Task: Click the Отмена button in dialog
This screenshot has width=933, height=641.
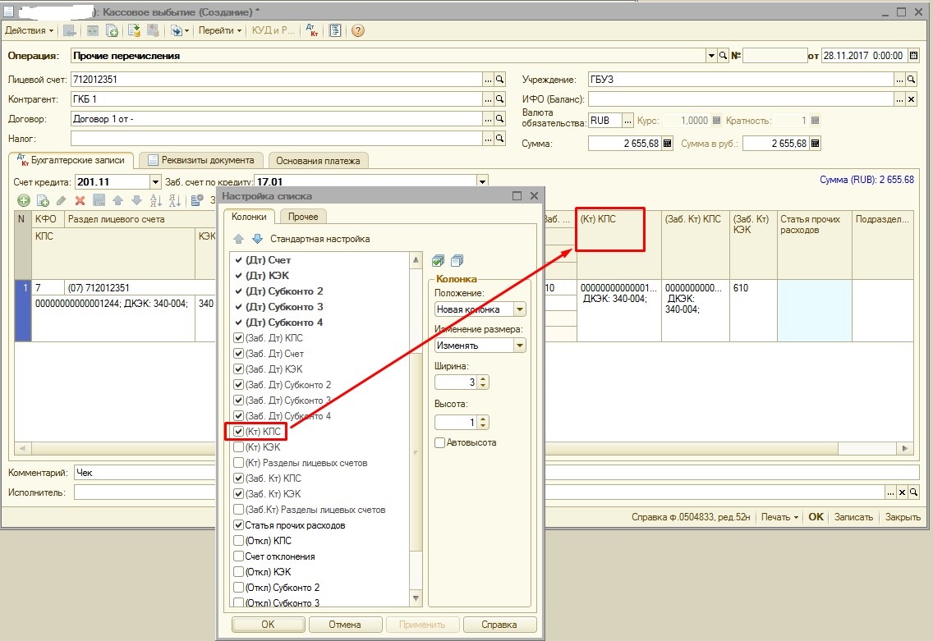Action: 344,625
